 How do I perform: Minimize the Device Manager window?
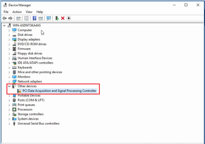pyautogui.click(x=174, y=5)
